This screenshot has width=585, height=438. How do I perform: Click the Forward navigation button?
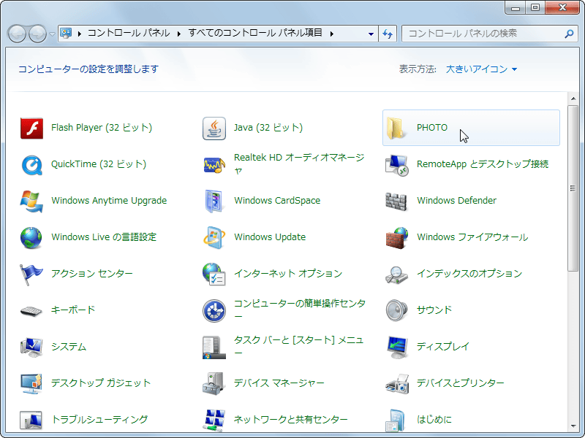tap(38, 34)
